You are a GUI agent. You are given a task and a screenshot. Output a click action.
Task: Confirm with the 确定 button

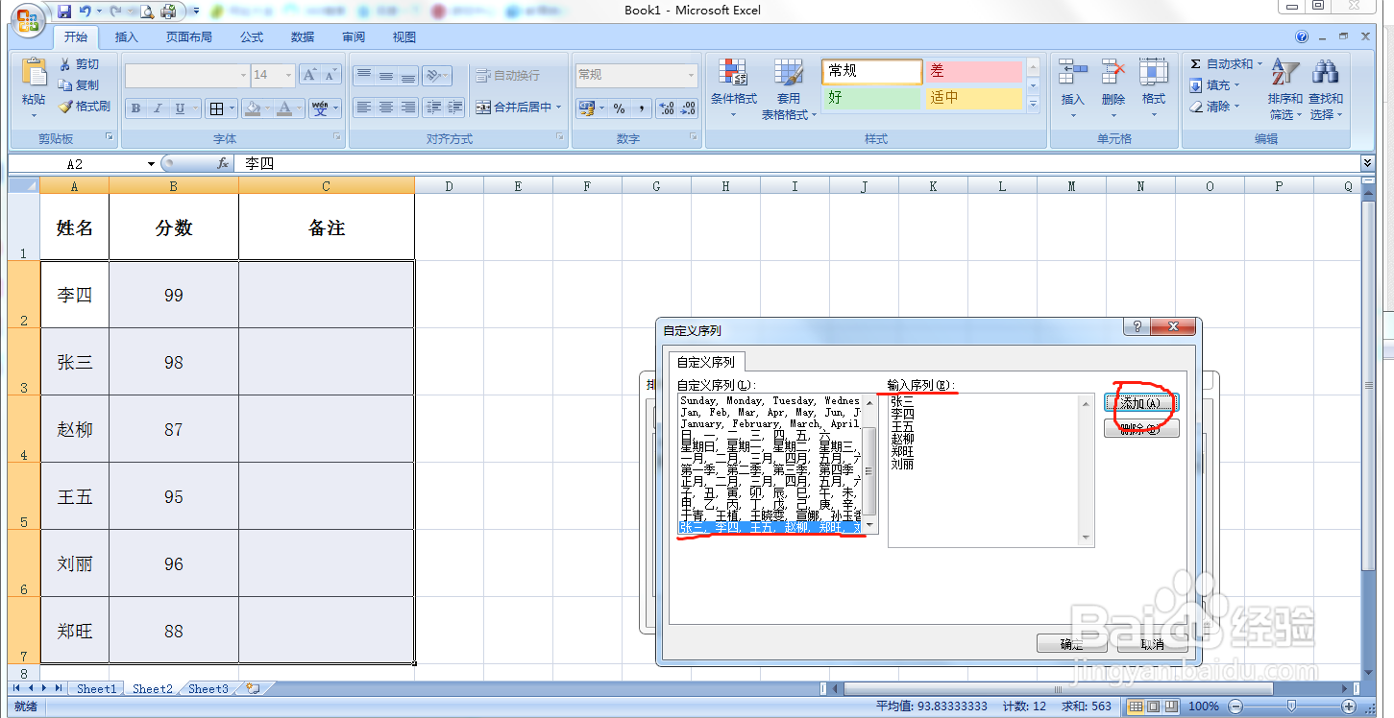click(1072, 644)
